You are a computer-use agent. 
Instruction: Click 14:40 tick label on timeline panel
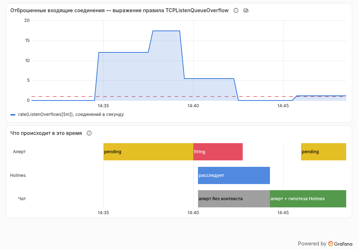pos(193,213)
